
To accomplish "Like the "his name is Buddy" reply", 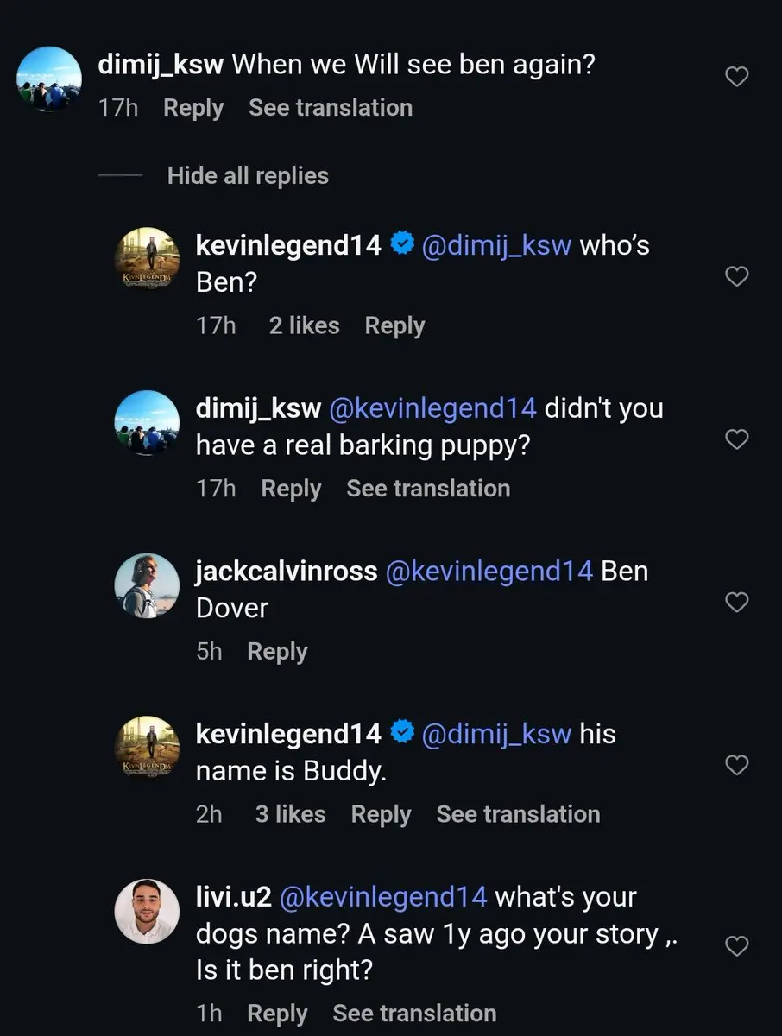I will (x=736, y=765).
